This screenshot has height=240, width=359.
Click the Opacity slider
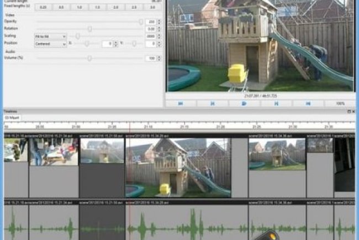(x=88, y=21)
